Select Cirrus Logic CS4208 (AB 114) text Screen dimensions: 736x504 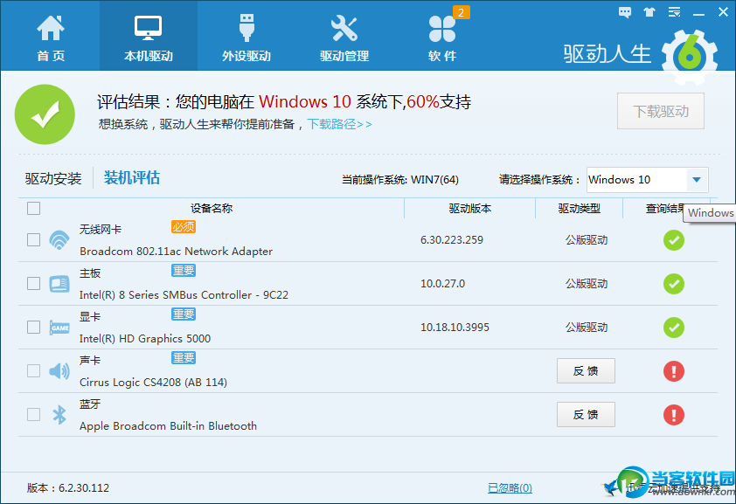[x=153, y=382]
